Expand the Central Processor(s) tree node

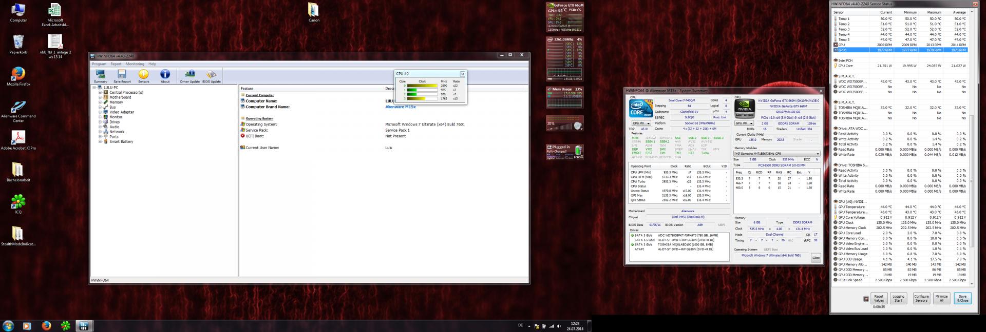[100, 93]
